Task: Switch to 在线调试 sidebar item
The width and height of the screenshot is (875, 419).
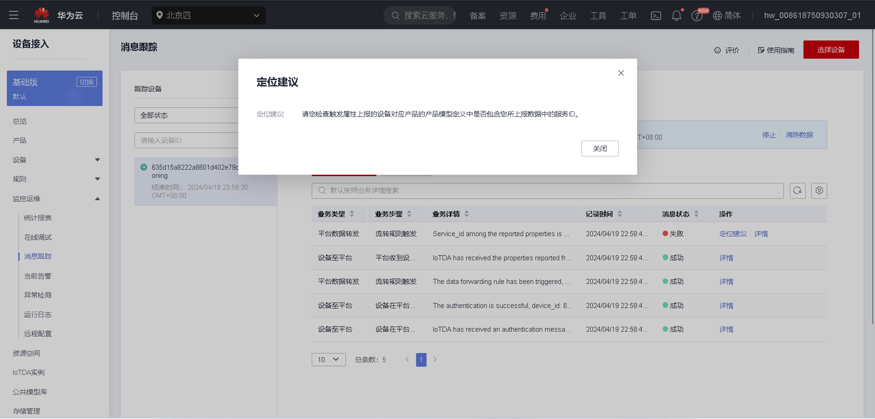Action: coord(38,237)
